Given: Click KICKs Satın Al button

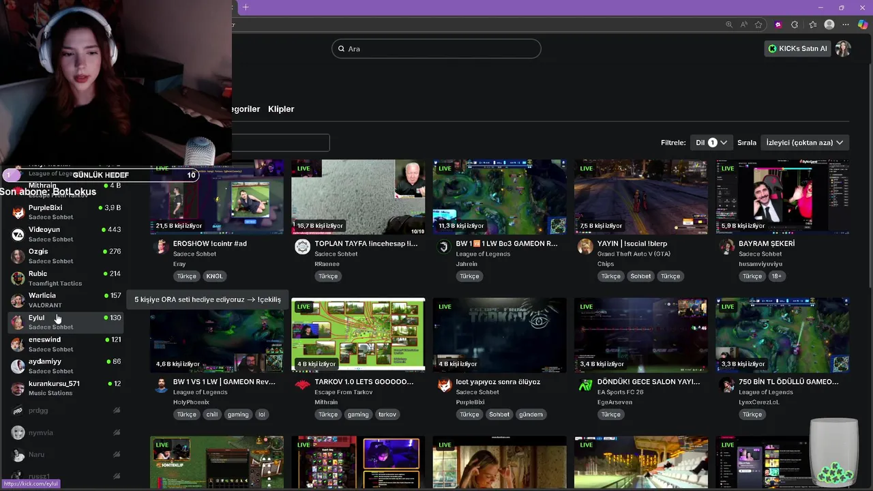Looking at the screenshot, I should [797, 48].
